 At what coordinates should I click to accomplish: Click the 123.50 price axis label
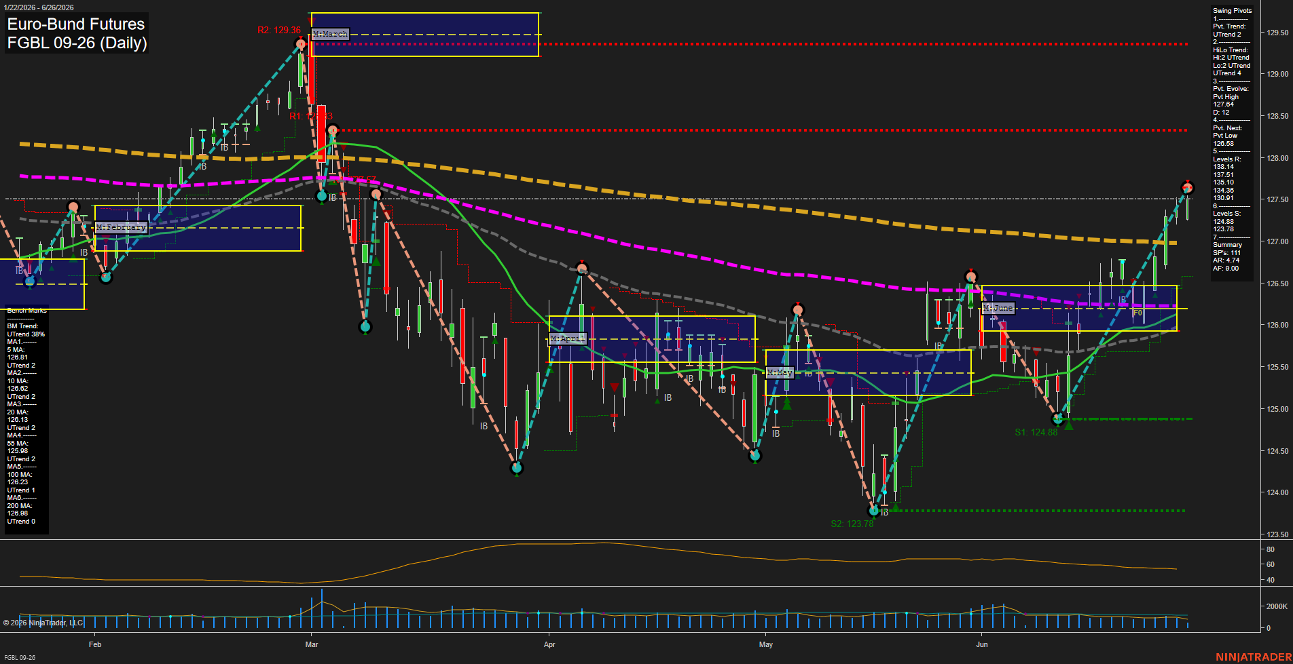tap(1277, 535)
